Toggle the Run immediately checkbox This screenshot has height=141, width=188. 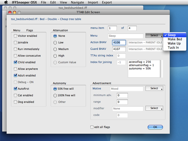pos(15,49)
